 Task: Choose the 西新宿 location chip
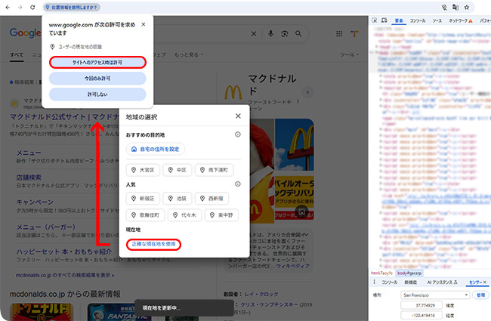212,199
